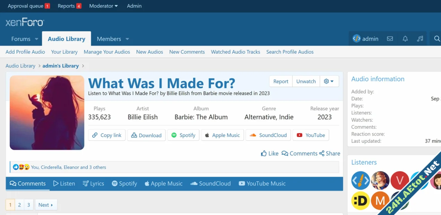Open the YouTube button with red logo
Screen dimensions: 441x215
click(311, 135)
